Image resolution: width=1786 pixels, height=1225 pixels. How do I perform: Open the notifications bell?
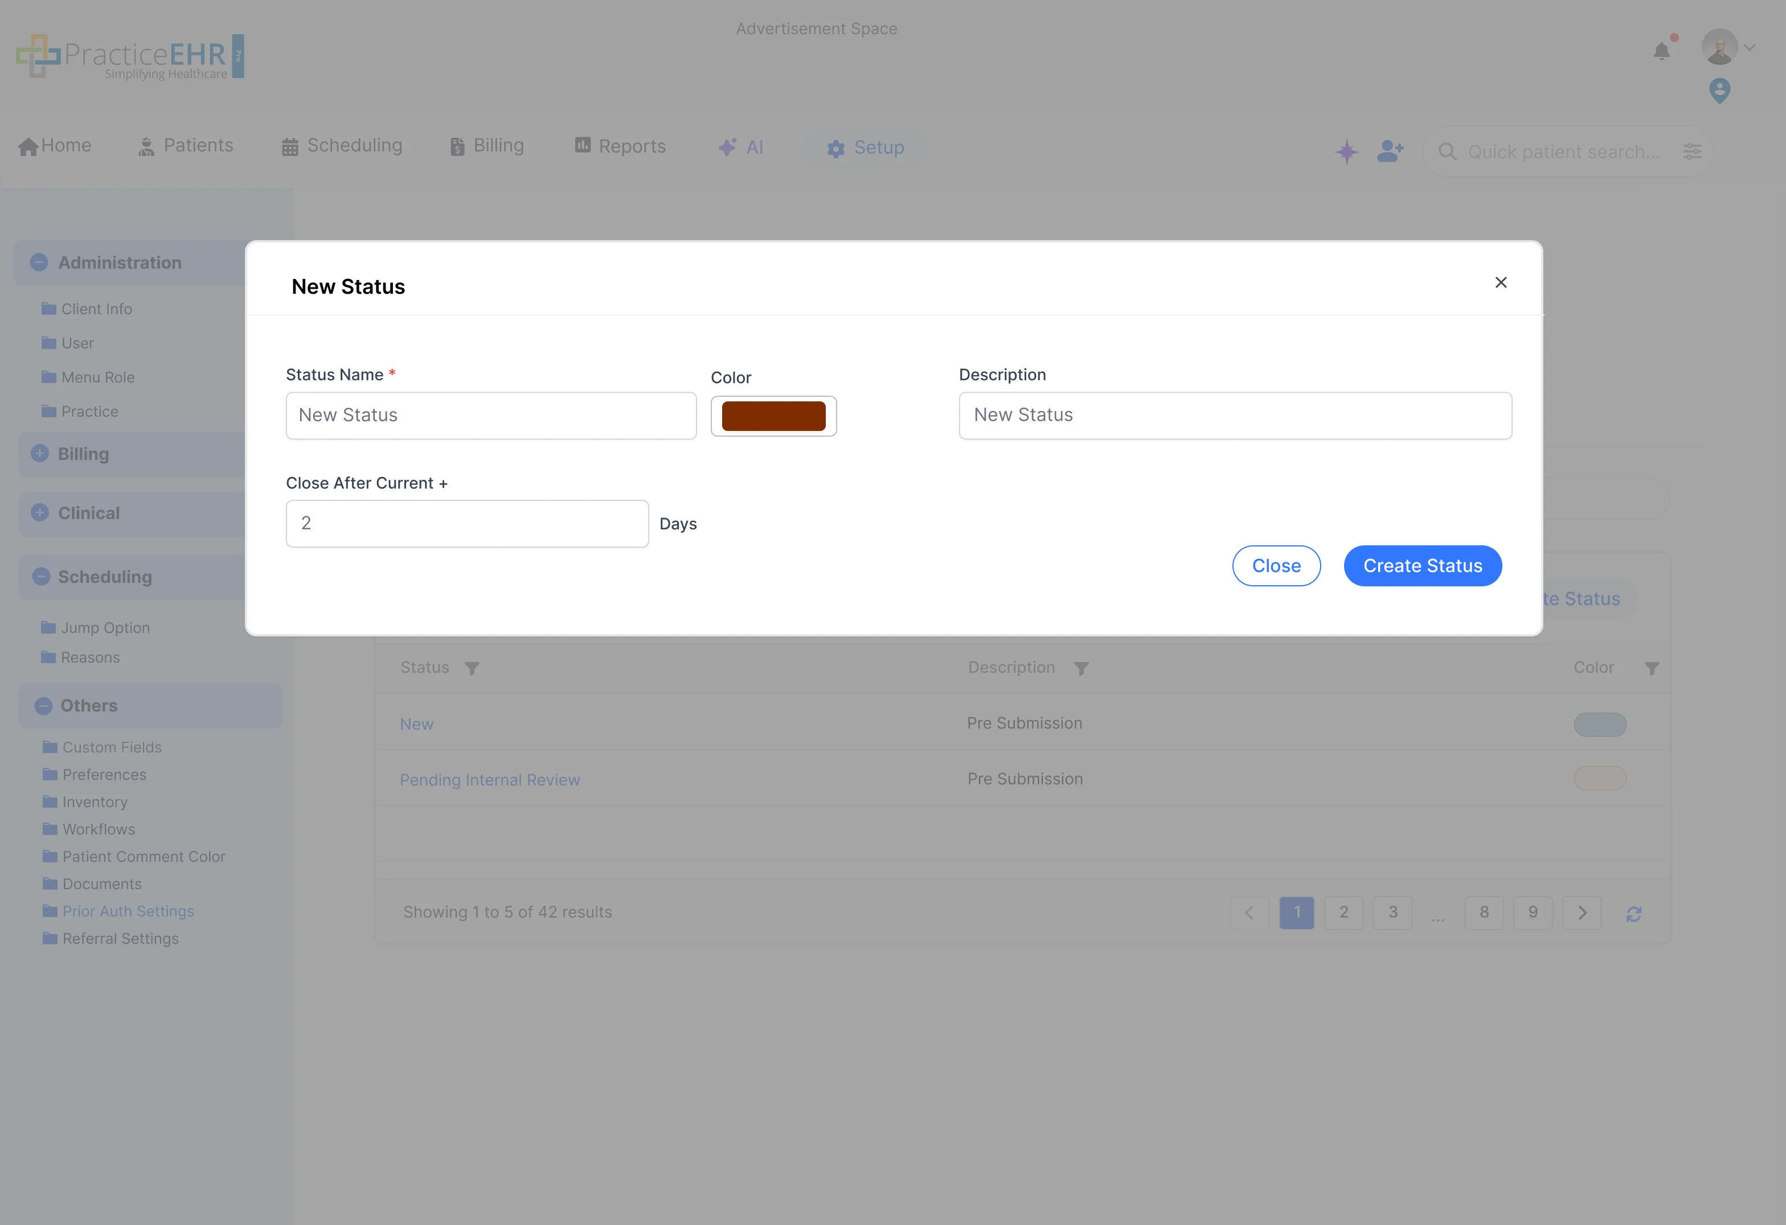tap(1661, 50)
